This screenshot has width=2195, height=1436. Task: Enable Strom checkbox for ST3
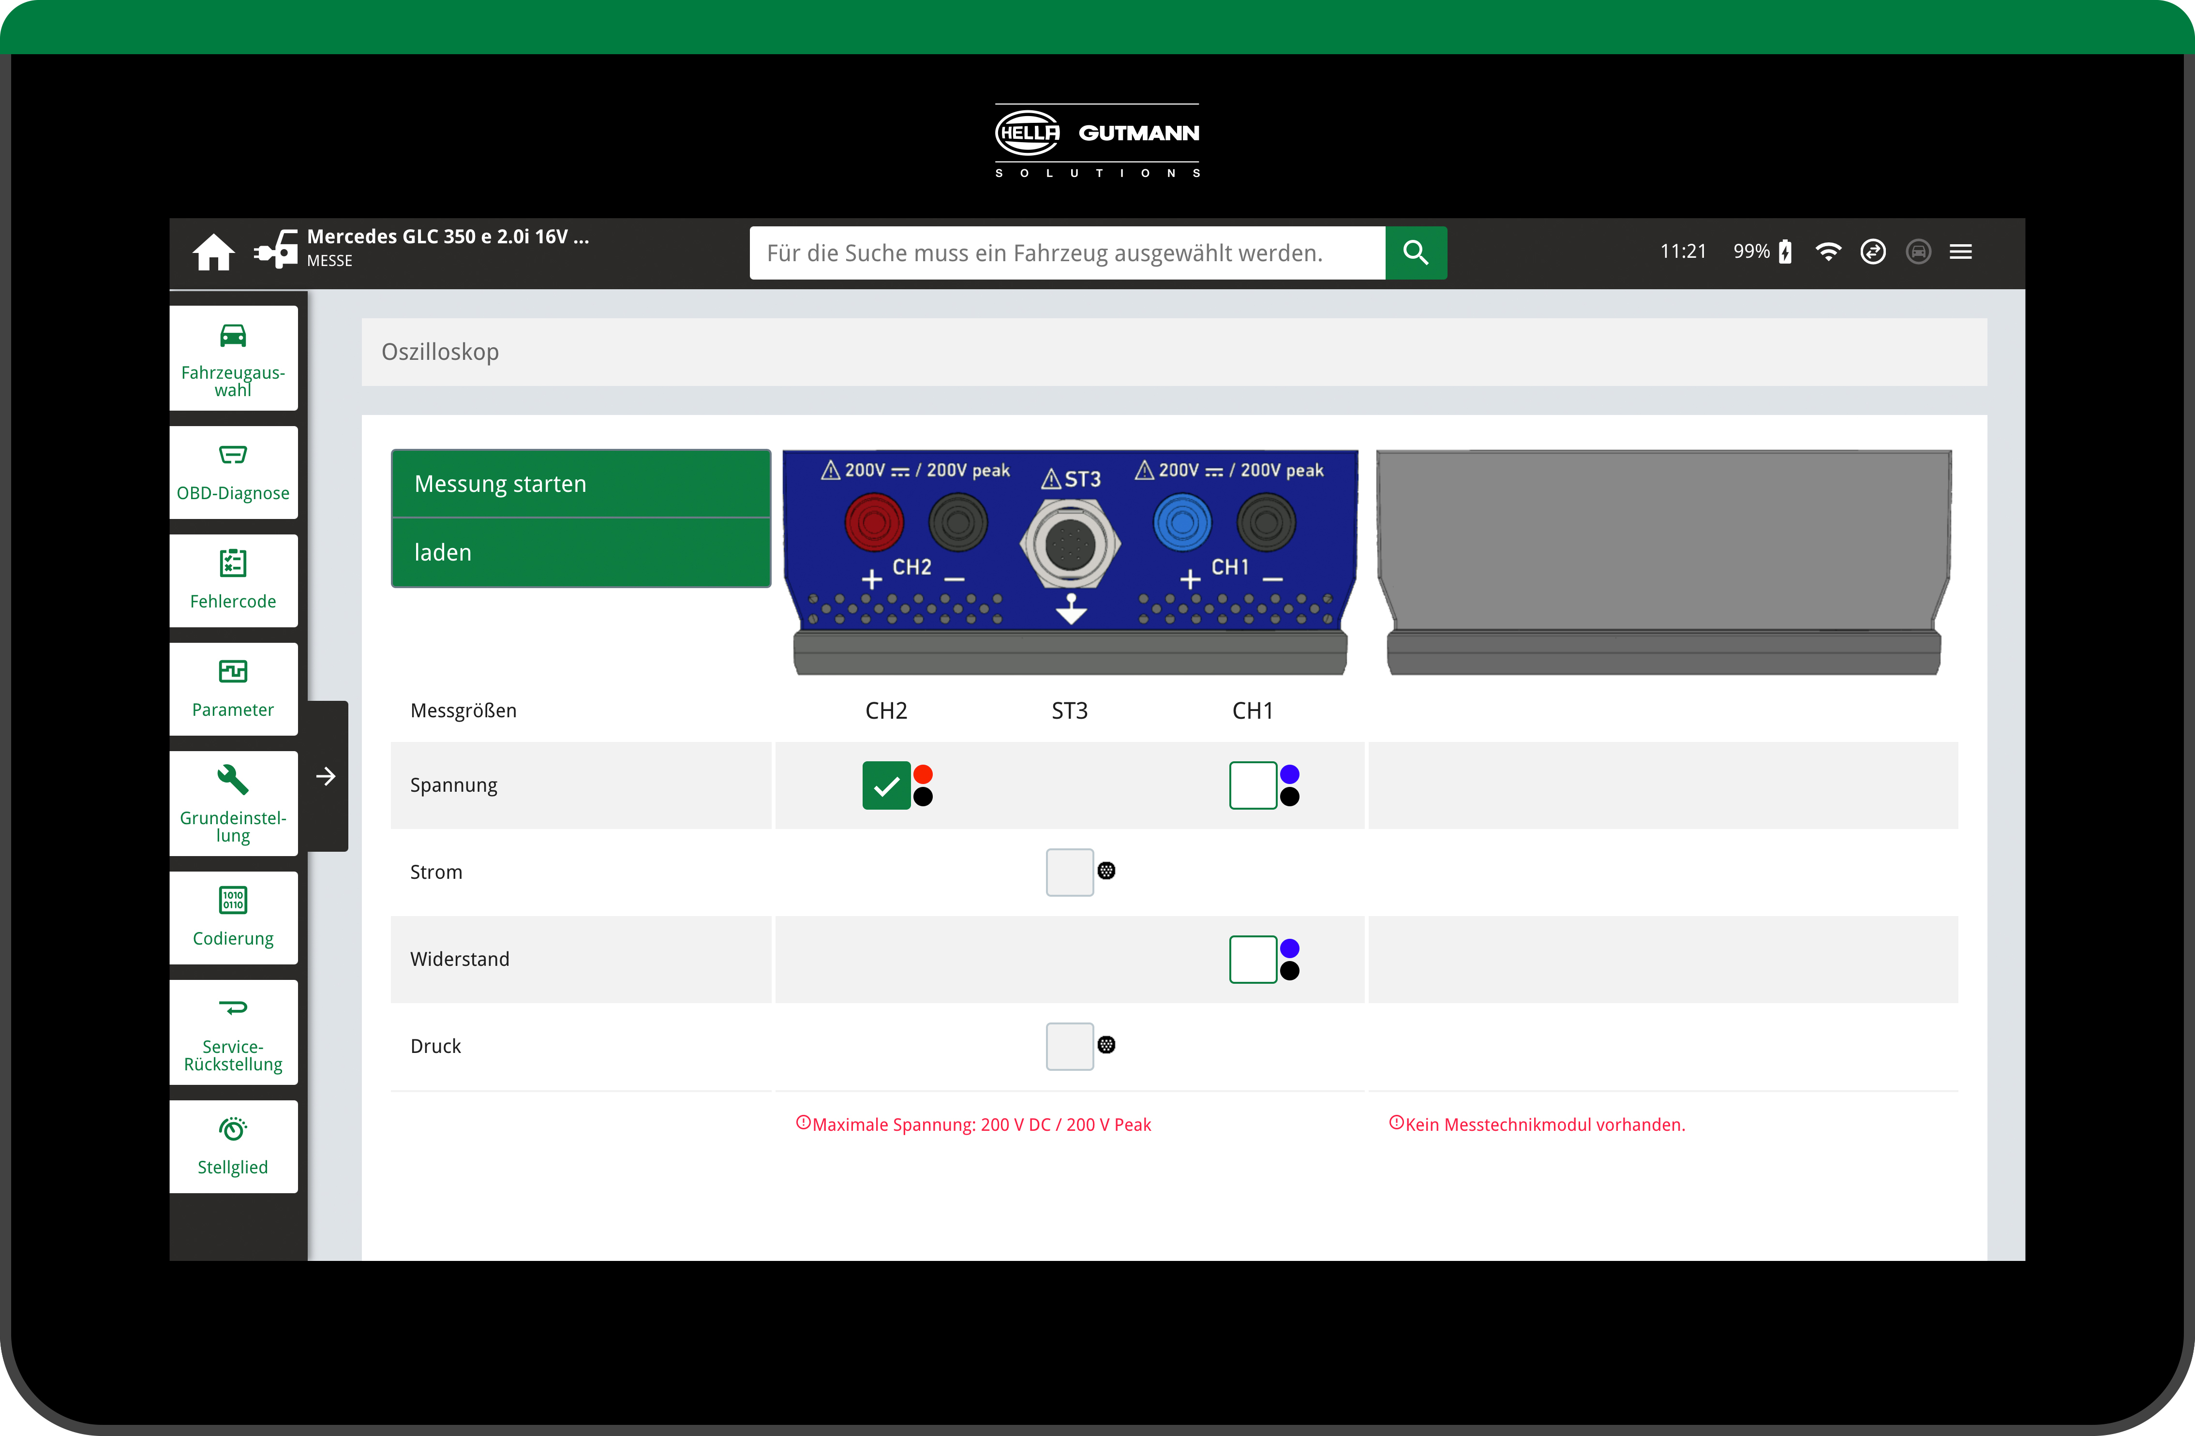click(x=1070, y=872)
